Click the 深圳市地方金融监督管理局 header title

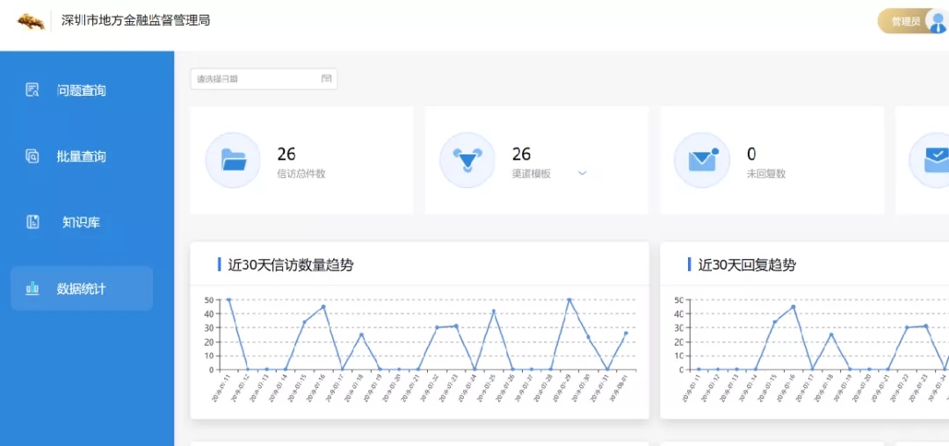pyautogui.click(x=136, y=21)
